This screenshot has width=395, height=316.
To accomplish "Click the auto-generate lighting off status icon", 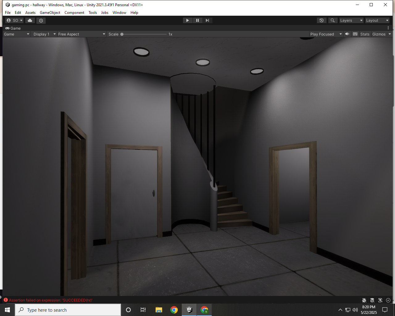I will click(x=380, y=300).
